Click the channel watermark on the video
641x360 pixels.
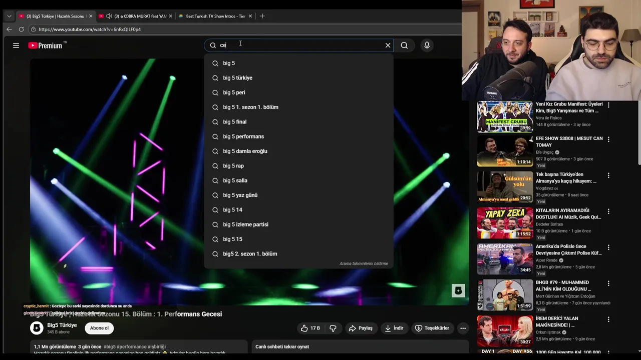(x=458, y=290)
